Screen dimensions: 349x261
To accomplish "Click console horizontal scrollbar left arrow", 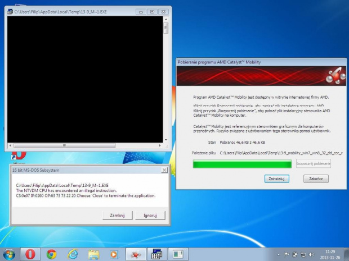I will click(x=10, y=145).
